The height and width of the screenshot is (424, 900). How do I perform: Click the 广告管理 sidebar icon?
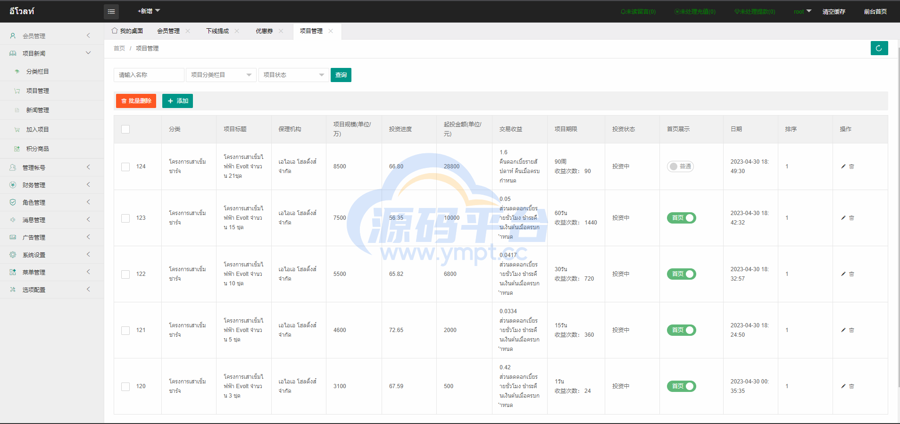pyautogui.click(x=13, y=237)
